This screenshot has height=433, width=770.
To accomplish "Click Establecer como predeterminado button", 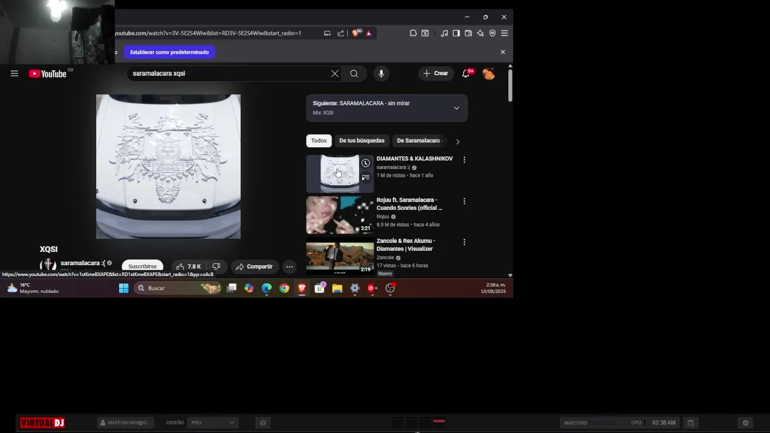I will click(x=169, y=52).
